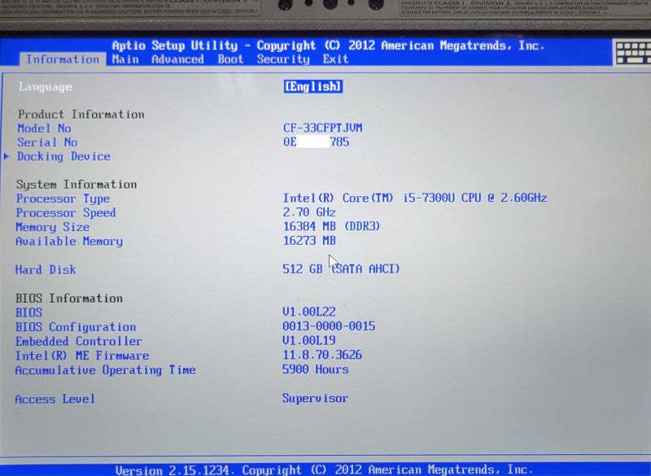
Task: Switch to the Main tab
Action: tap(125, 59)
